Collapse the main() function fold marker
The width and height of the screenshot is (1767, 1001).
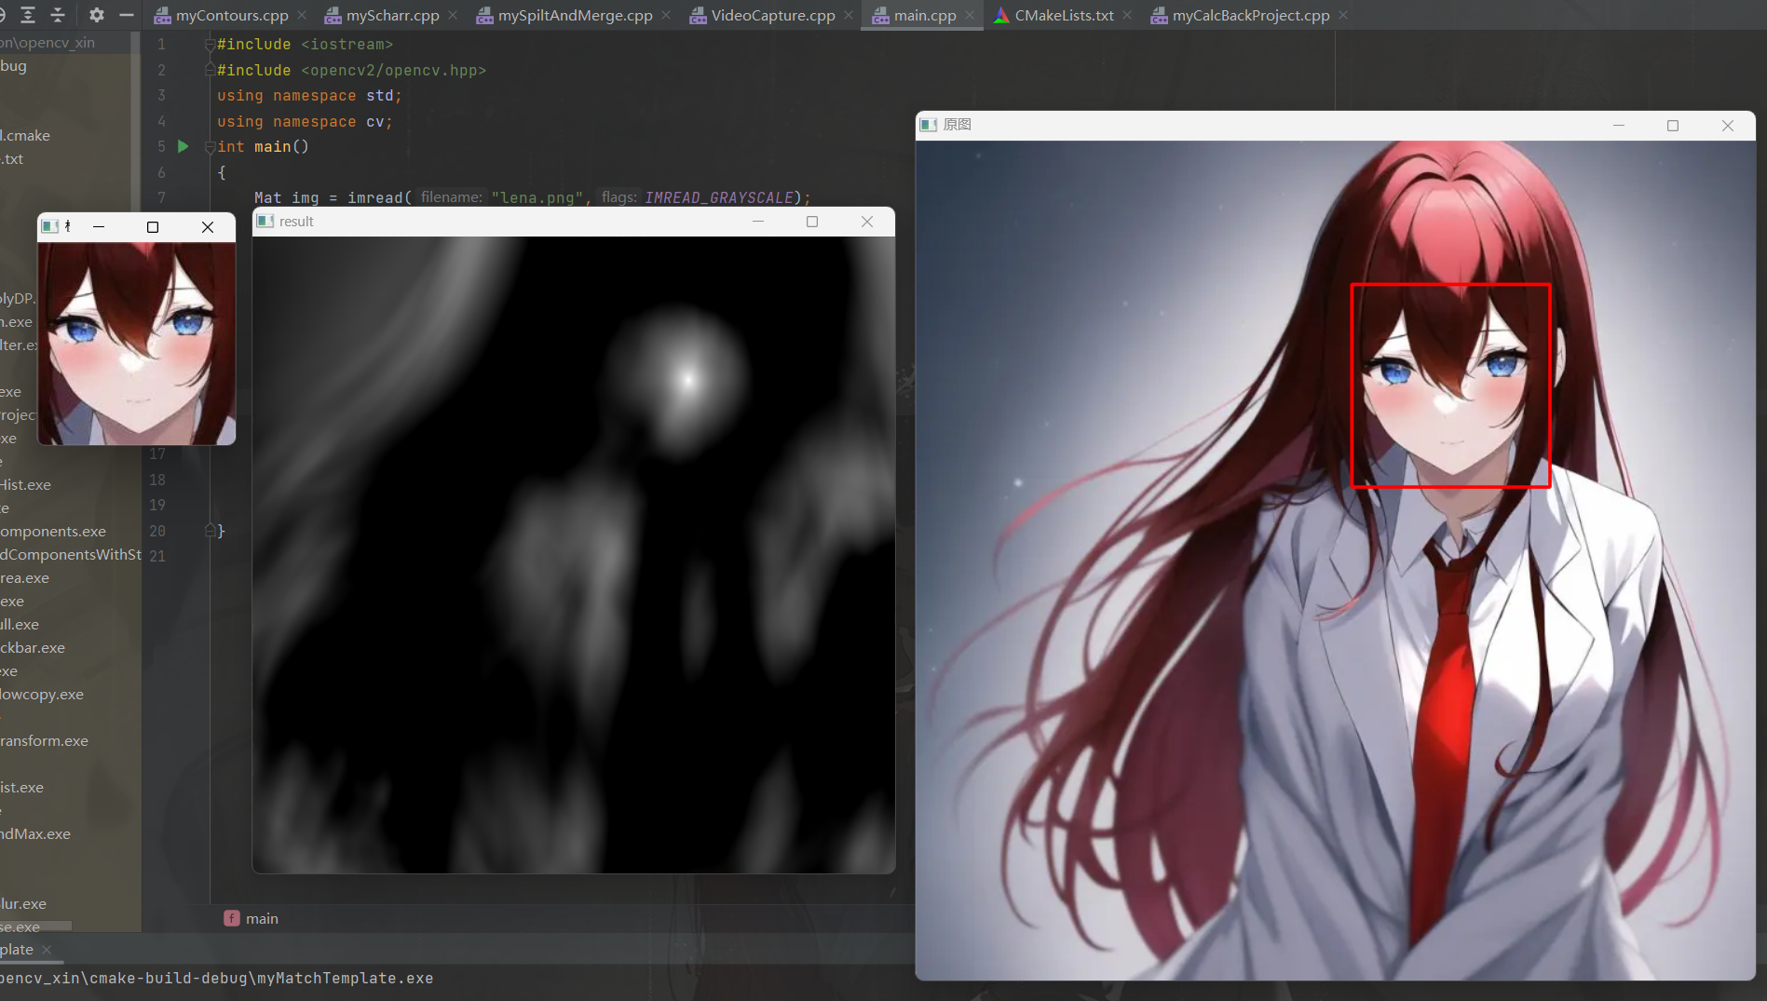click(x=211, y=146)
